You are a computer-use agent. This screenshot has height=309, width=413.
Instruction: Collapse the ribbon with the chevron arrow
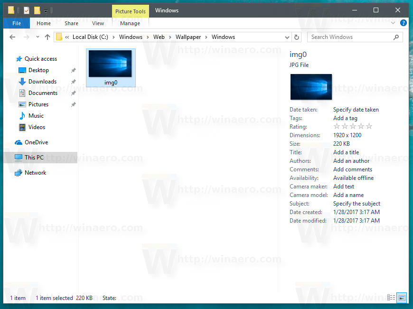tap(393, 23)
